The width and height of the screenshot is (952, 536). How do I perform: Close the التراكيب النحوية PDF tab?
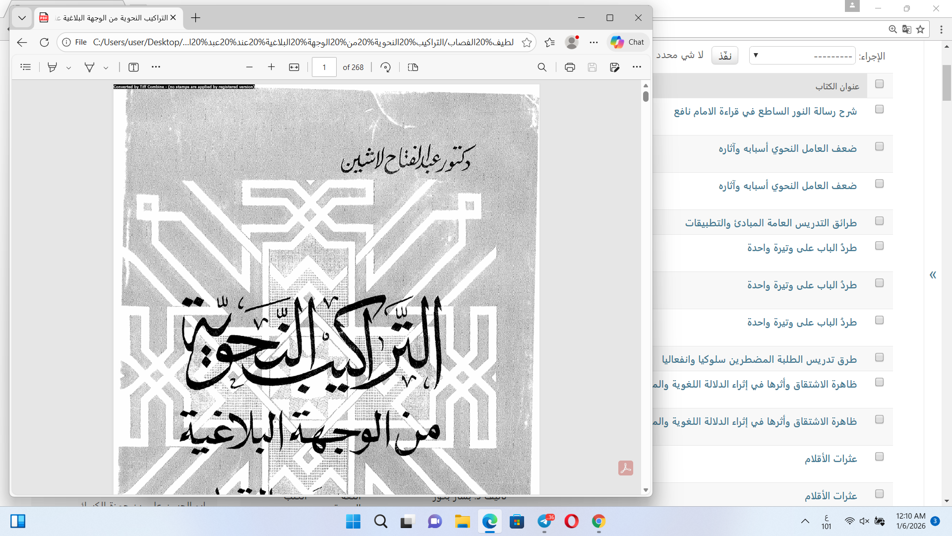(x=173, y=18)
